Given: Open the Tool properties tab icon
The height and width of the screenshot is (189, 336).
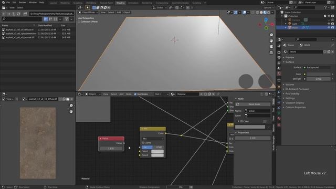Looking at the screenshot, I should pos(279,46).
